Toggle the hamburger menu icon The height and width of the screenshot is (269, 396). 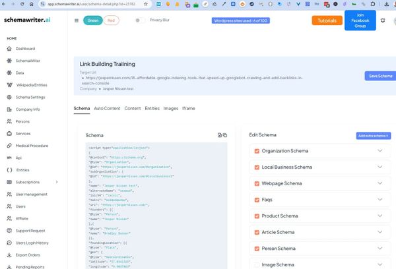pos(77,20)
